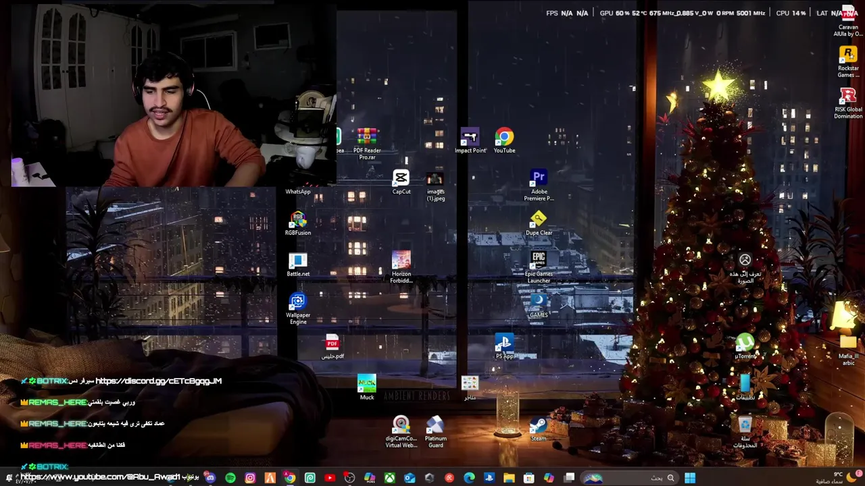Viewport: 865px width, 486px height.
Task: Open the Mafia_III arabic folder
Action: coord(848,350)
